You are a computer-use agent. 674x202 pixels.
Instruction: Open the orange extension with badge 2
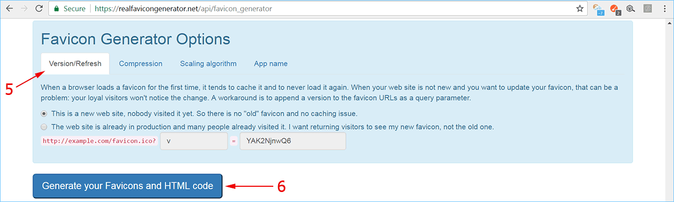pos(615,9)
